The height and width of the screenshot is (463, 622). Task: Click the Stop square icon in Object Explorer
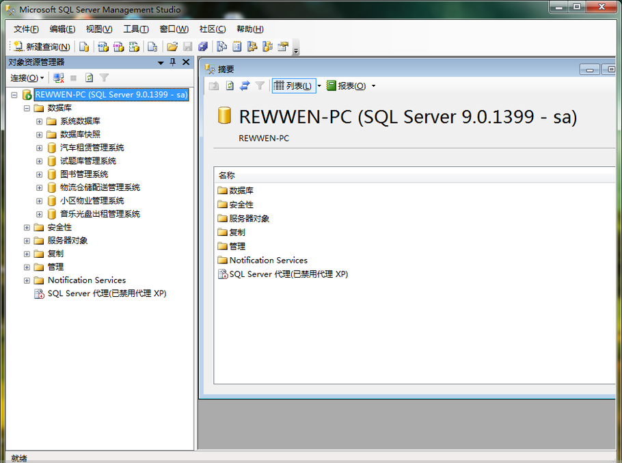click(73, 78)
